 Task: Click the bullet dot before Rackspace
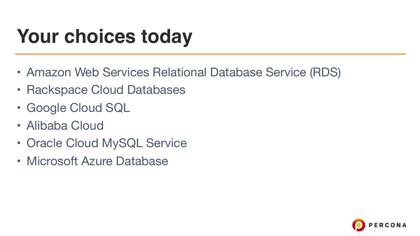click(19, 90)
